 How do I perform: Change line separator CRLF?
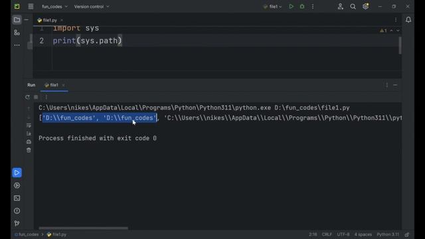coord(327,234)
